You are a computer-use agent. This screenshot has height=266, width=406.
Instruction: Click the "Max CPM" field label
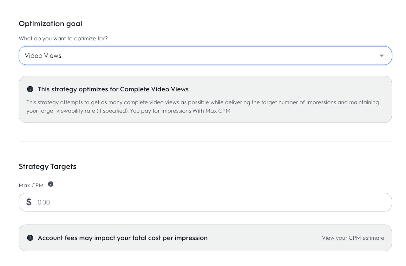[31, 185]
